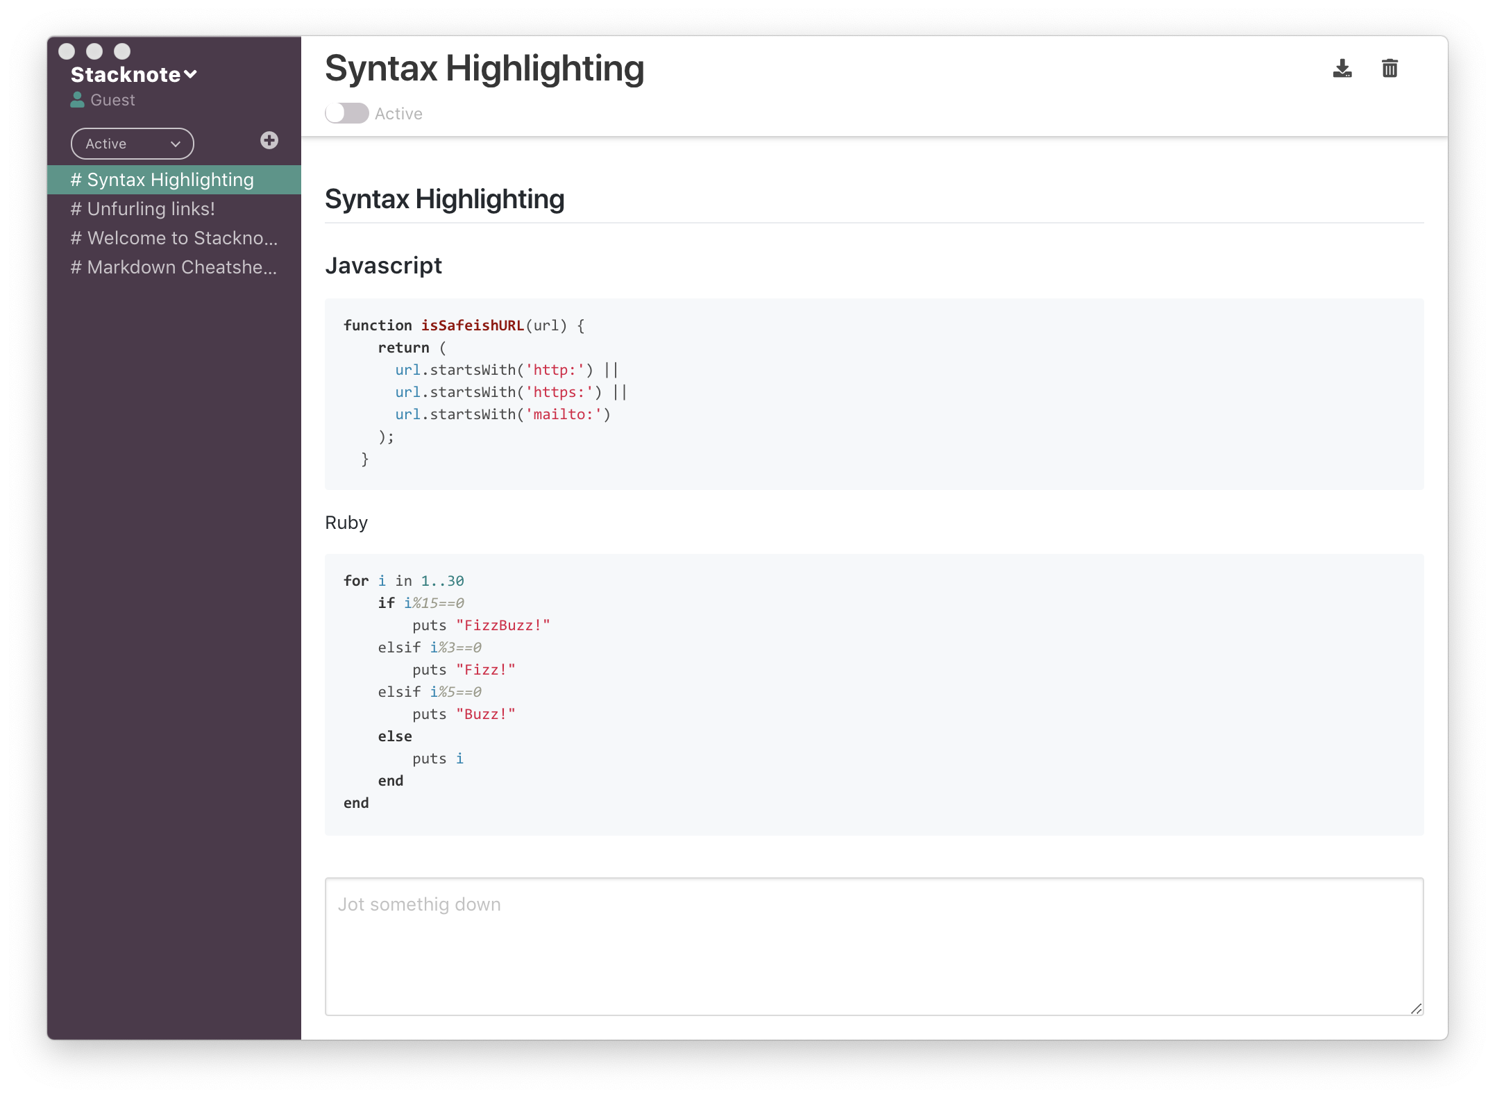The width and height of the screenshot is (1495, 1098).
Task: Click the Ruby code block
Action: 873,693
